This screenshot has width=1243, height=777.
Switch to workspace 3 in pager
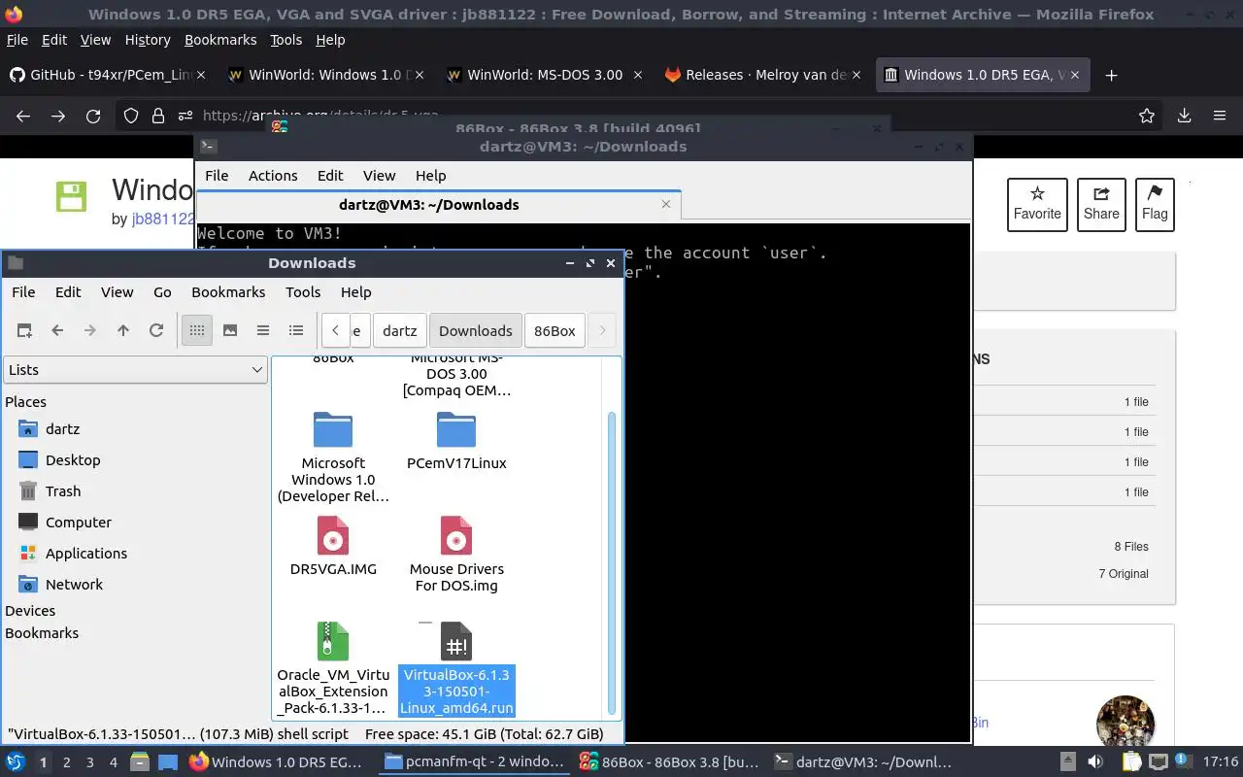click(x=89, y=762)
